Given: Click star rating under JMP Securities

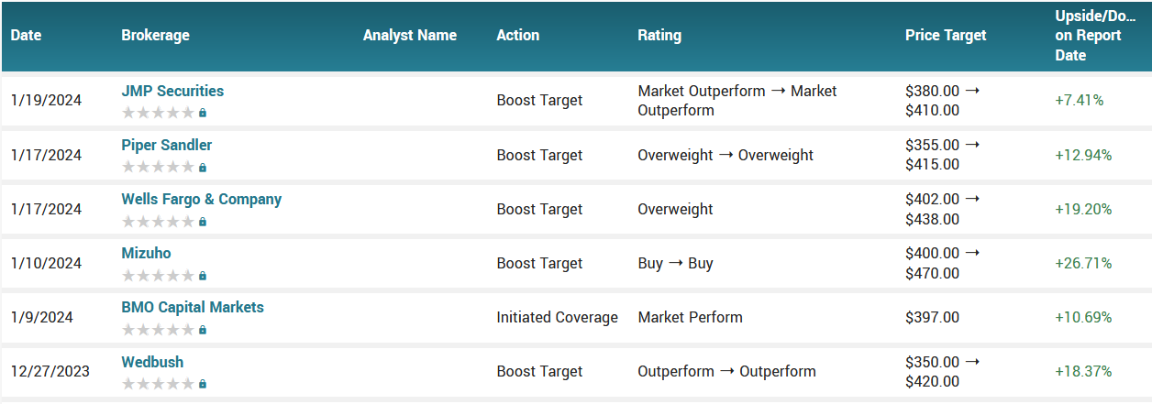Looking at the screenshot, I should tap(158, 113).
